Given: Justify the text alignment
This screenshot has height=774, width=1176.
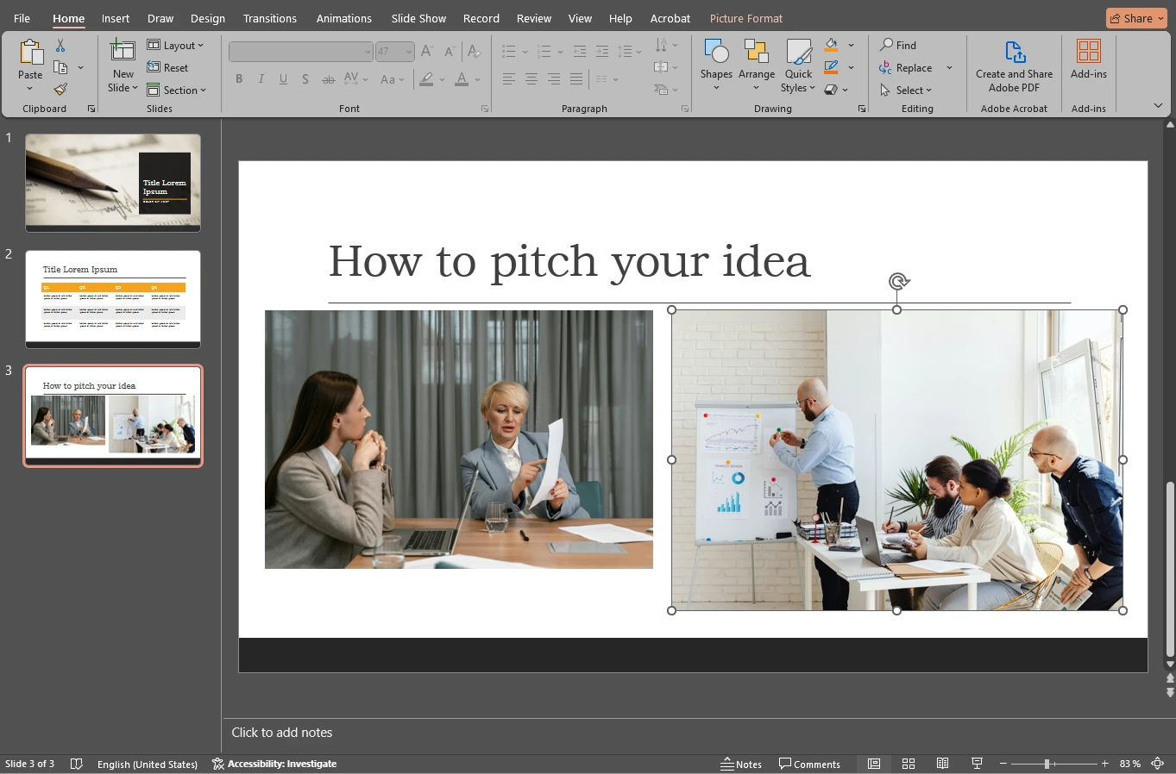Looking at the screenshot, I should (576, 79).
